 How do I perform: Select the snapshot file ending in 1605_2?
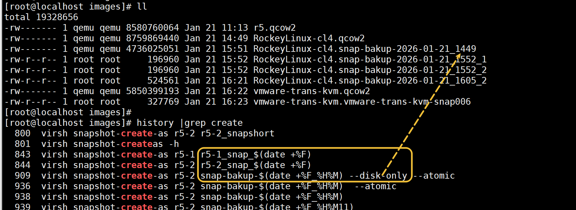pos(370,81)
